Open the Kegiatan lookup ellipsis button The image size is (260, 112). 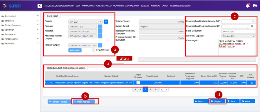[100, 31]
